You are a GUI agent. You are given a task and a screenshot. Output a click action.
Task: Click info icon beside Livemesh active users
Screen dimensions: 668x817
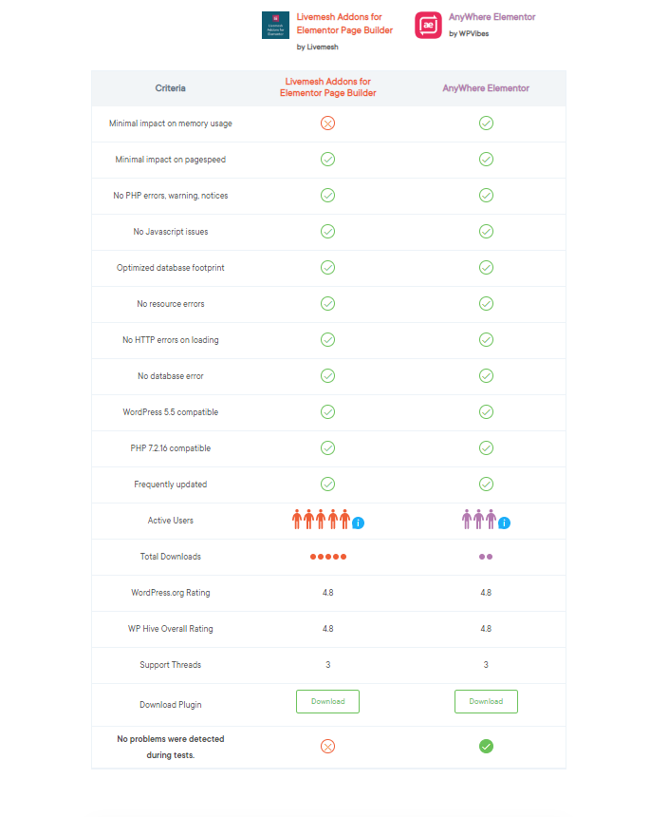coord(358,522)
